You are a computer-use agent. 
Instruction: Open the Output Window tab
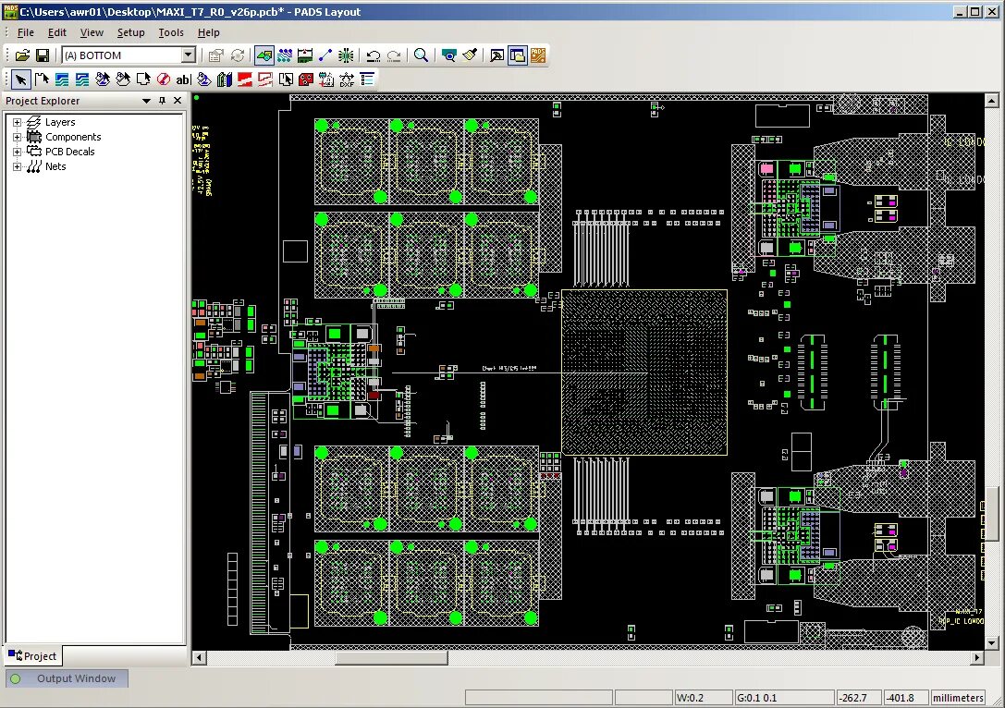point(67,678)
